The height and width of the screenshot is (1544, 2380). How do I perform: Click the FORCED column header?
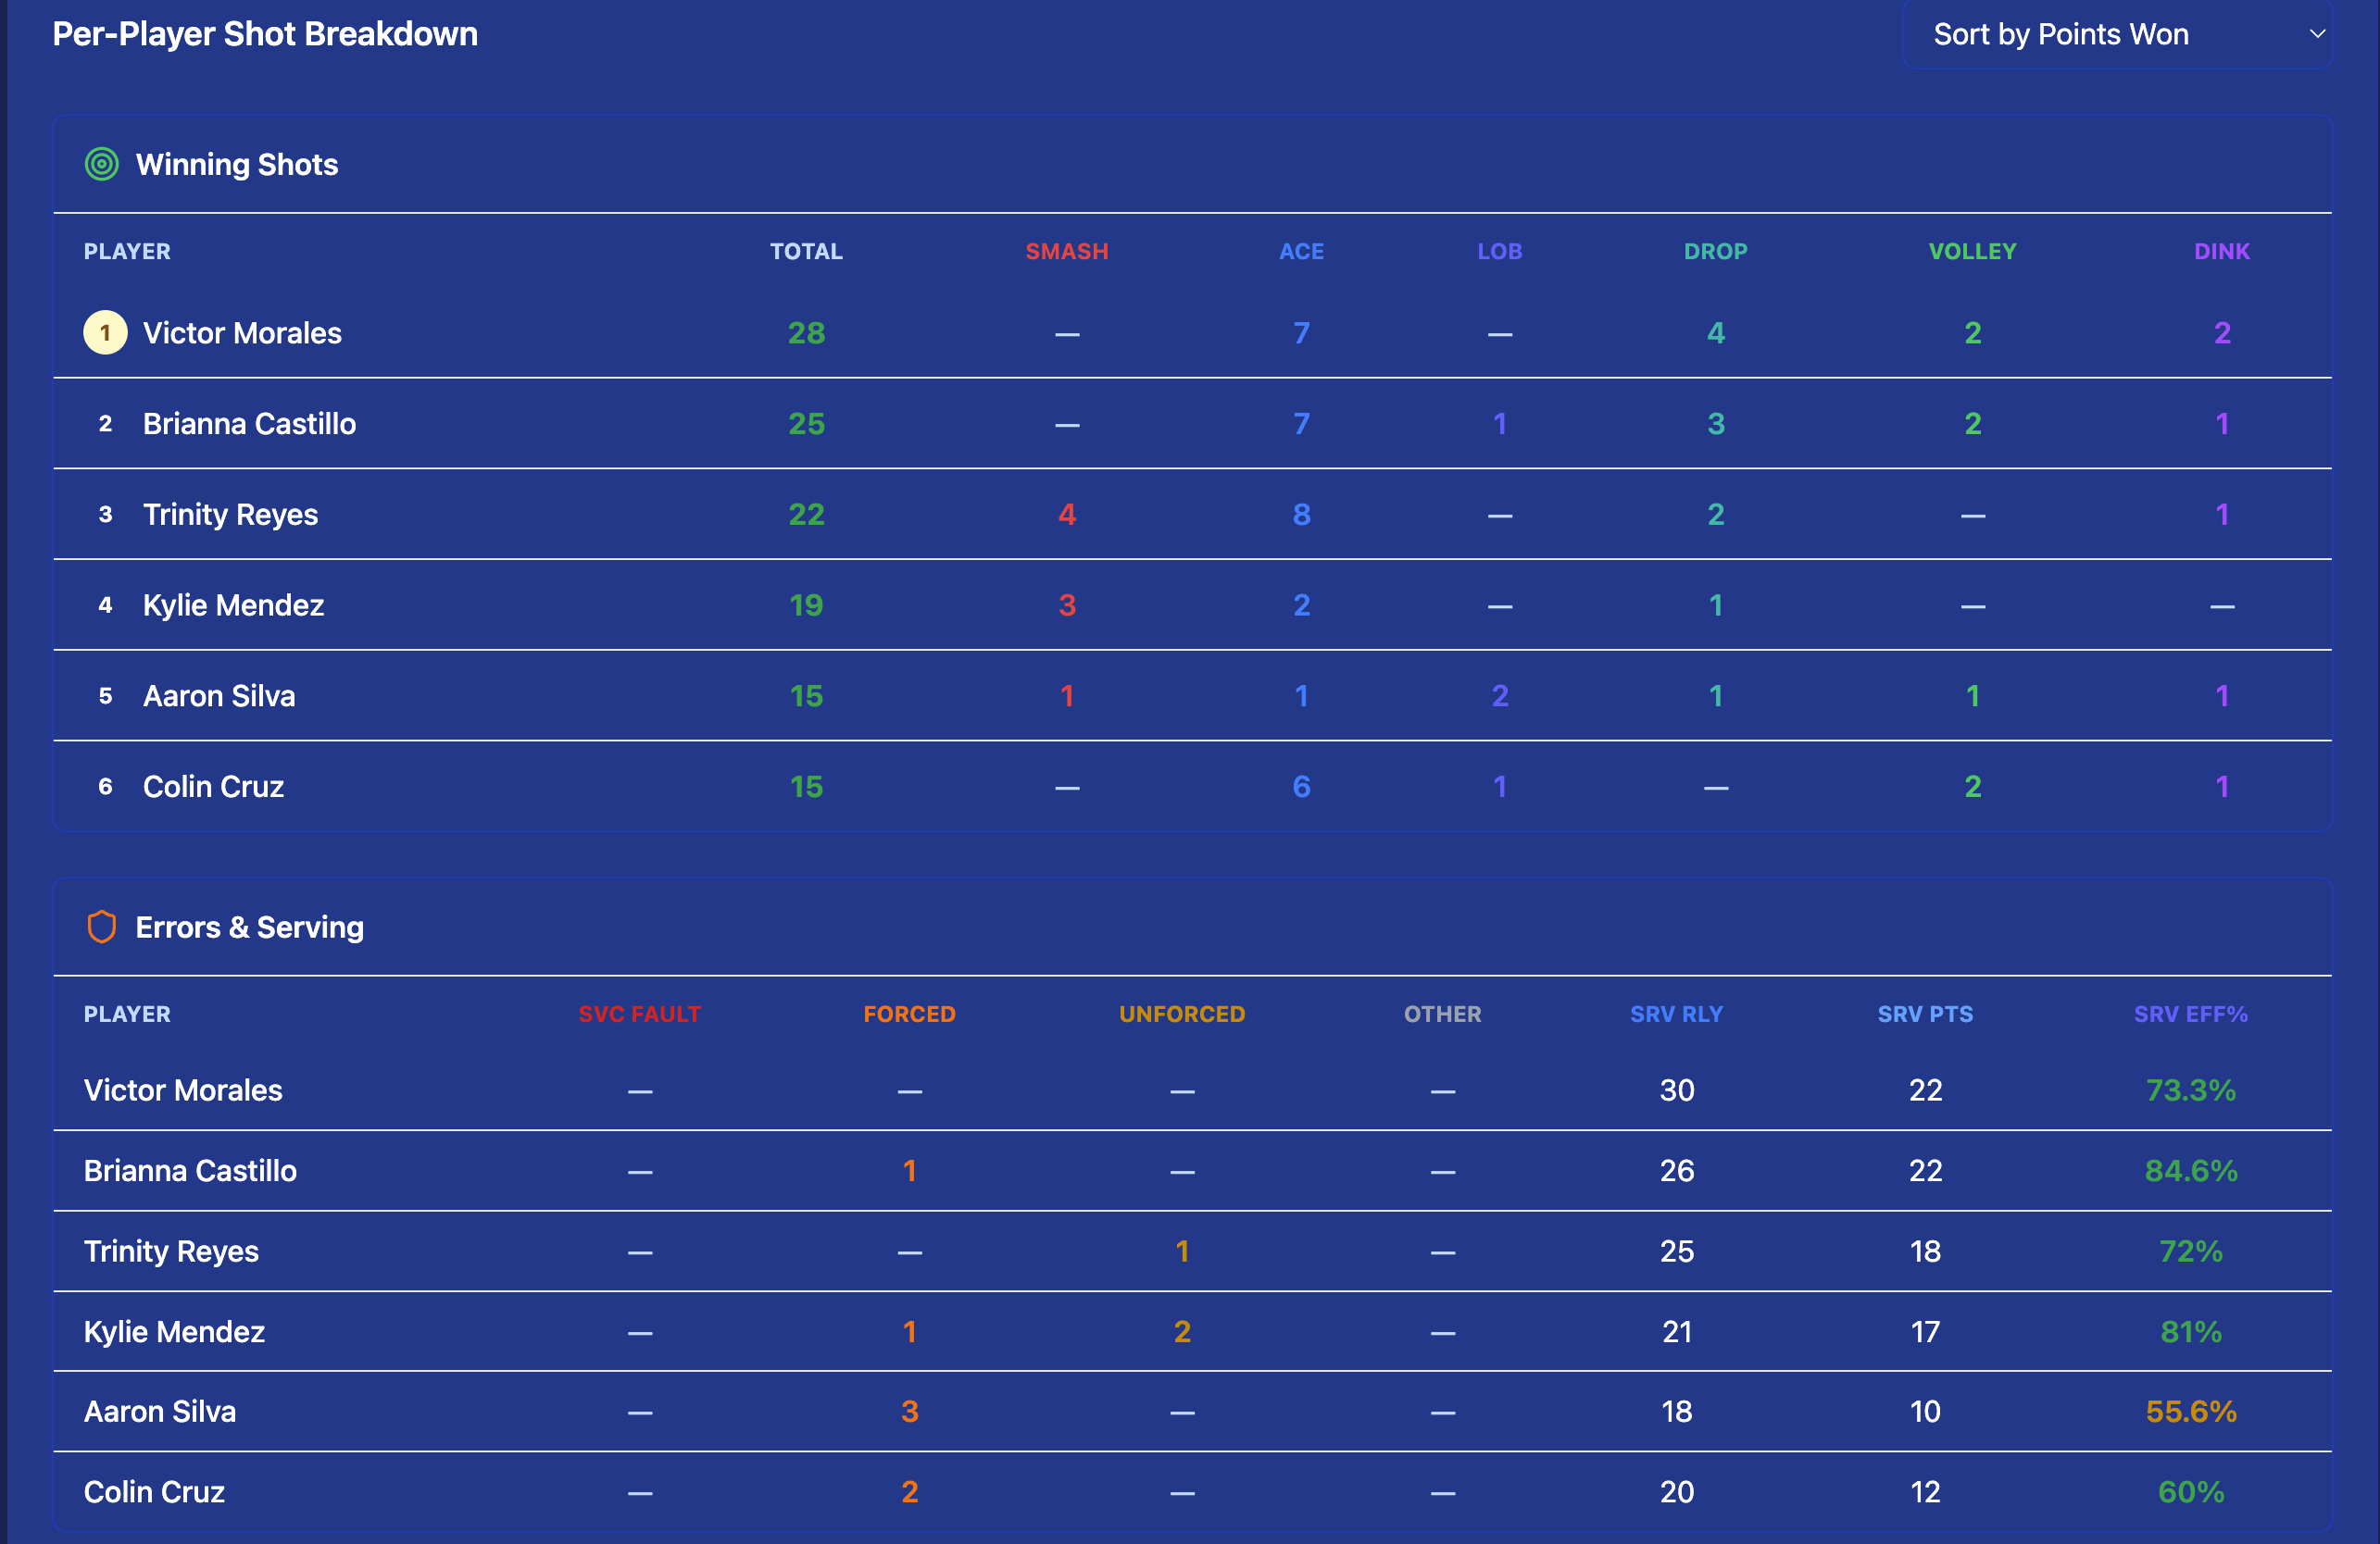[x=909, y=1015]
